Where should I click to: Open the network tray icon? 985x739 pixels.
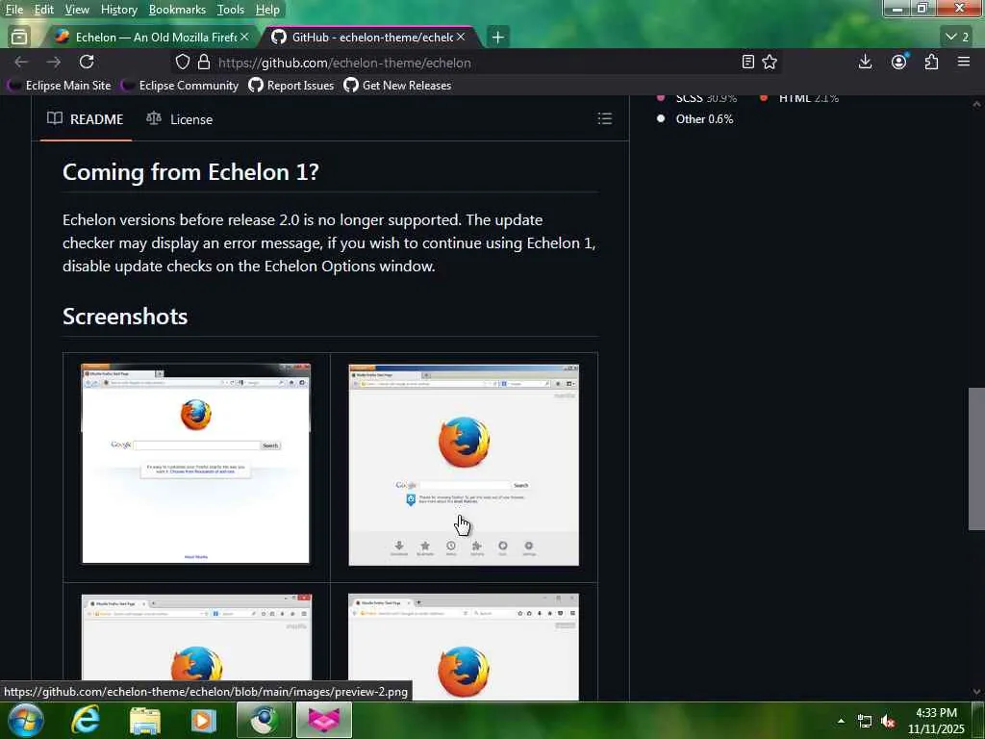pyautogui.click(x=865, y=722)
